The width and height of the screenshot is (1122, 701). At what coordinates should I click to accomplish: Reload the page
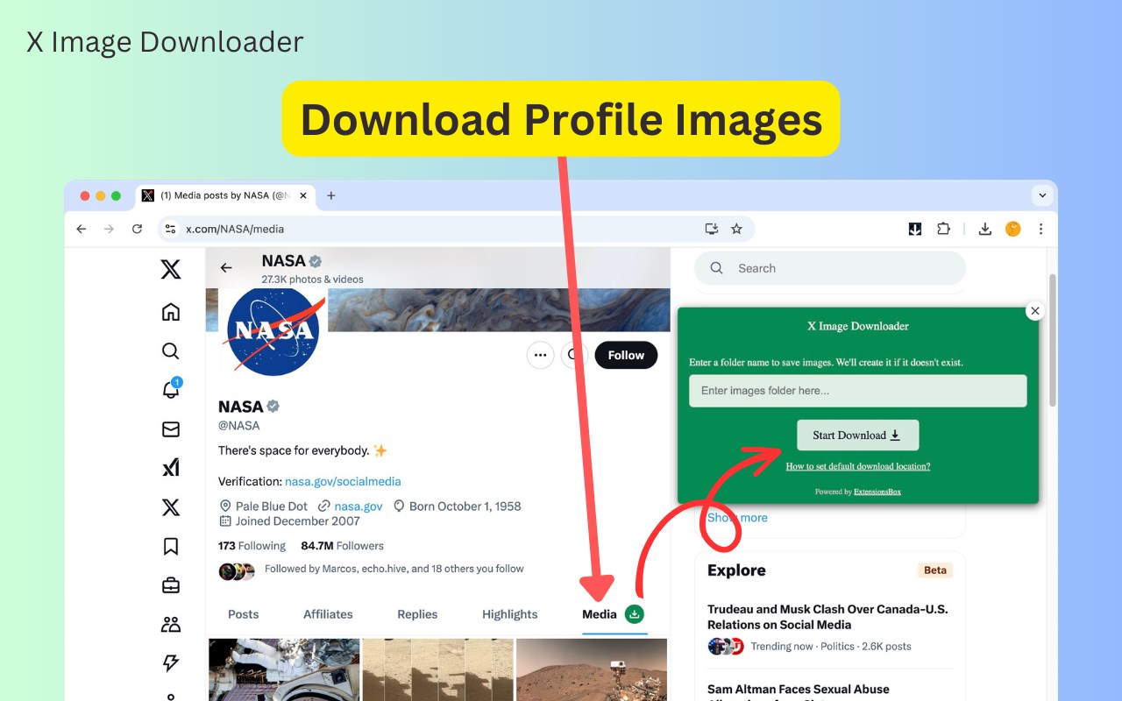click(137, 229)
